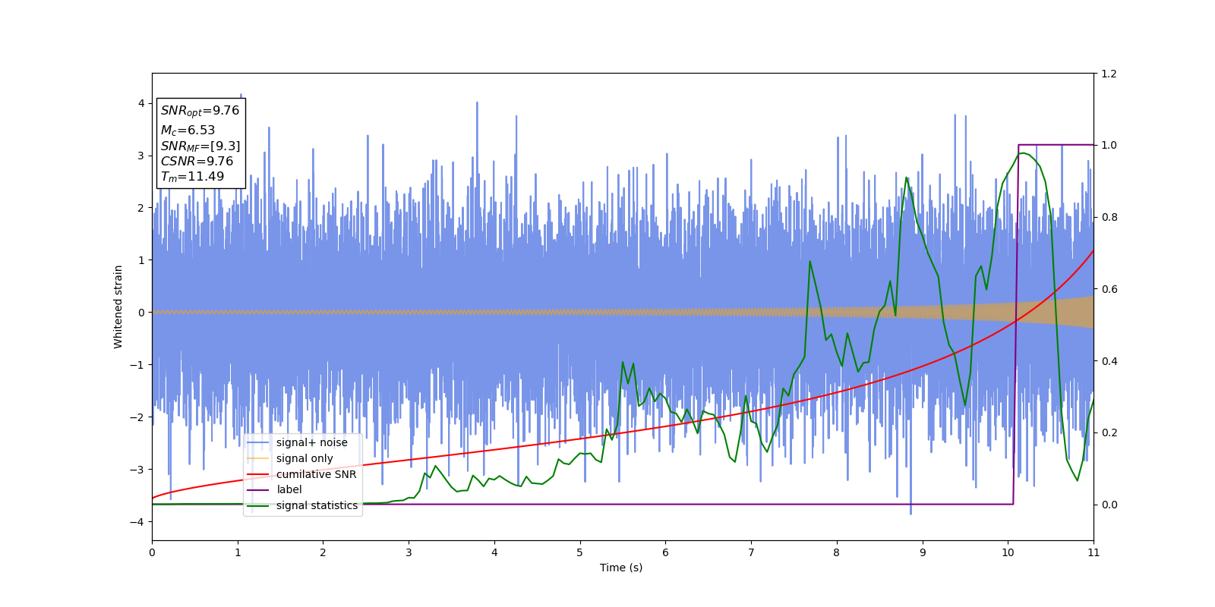Click the right y-axis tick label 1.2
The width and height of the screenshot is (1215, 607).
click(x=1109, y=74)
